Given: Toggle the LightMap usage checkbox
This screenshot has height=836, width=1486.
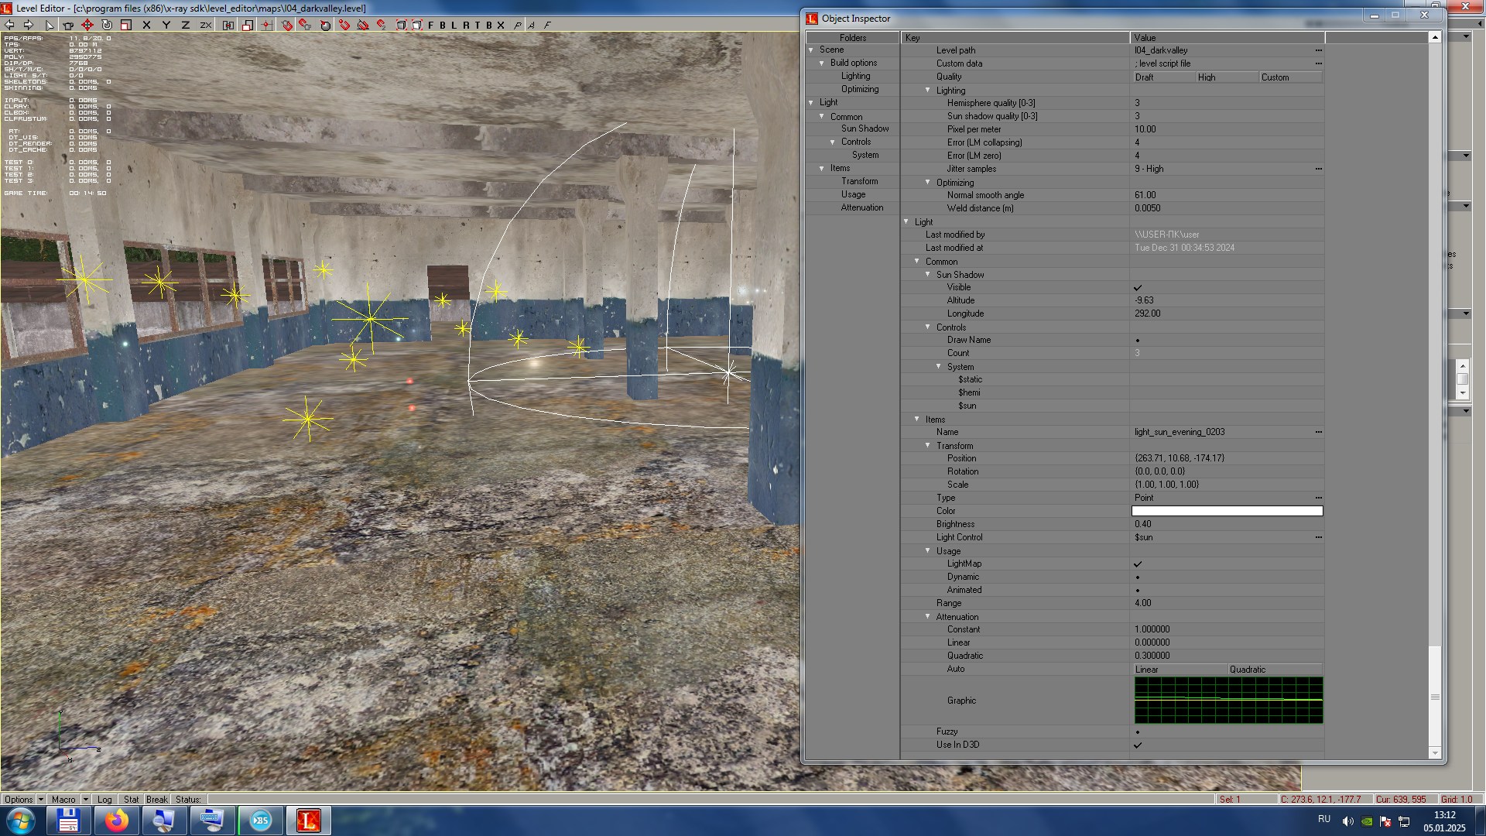Looking at the screenshot, I should [1137, 564].
